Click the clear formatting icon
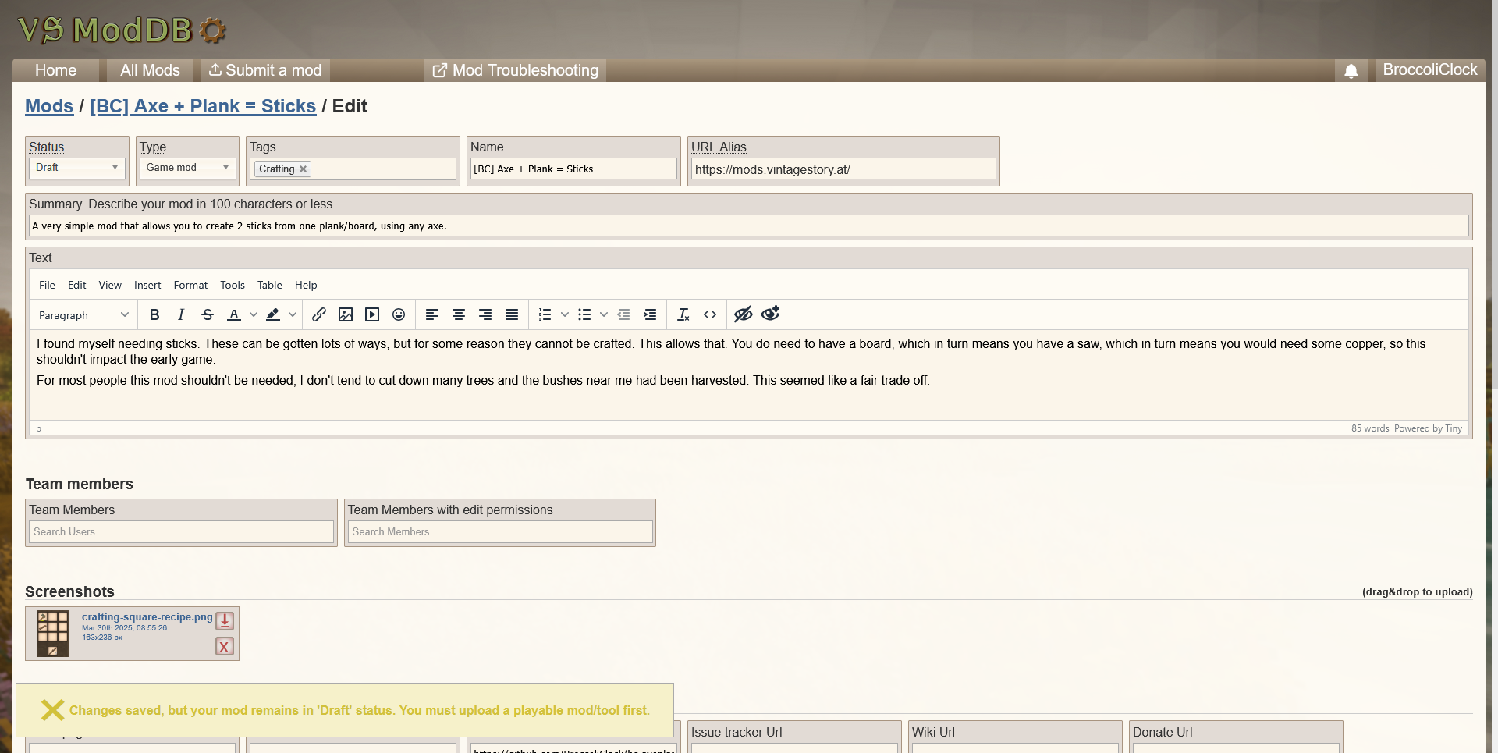 (683, 314)
